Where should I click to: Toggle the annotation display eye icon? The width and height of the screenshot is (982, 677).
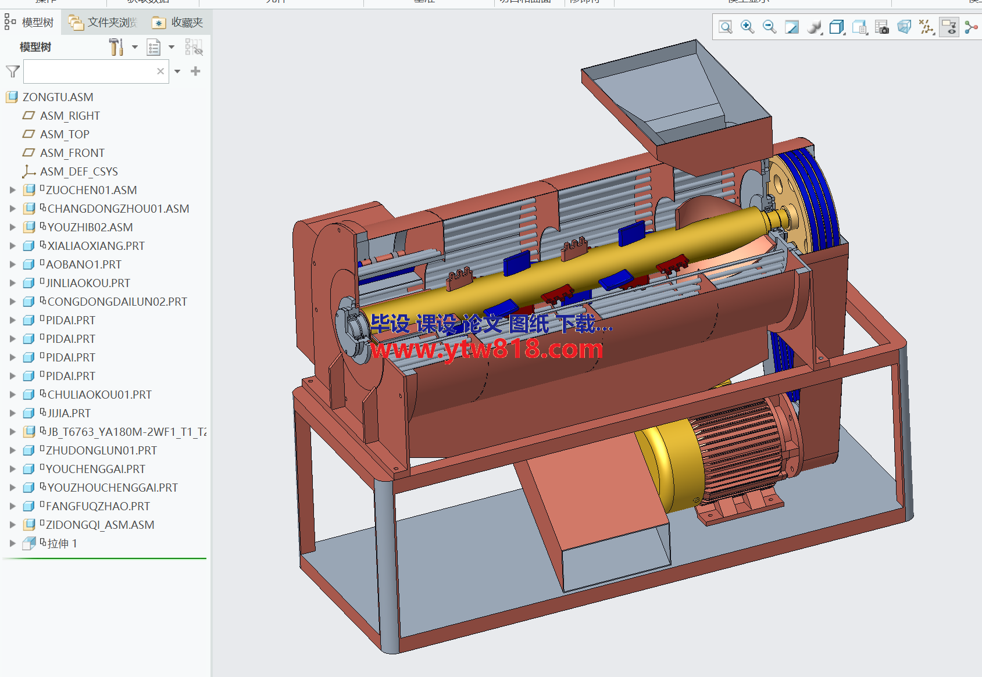click(949, 27)
